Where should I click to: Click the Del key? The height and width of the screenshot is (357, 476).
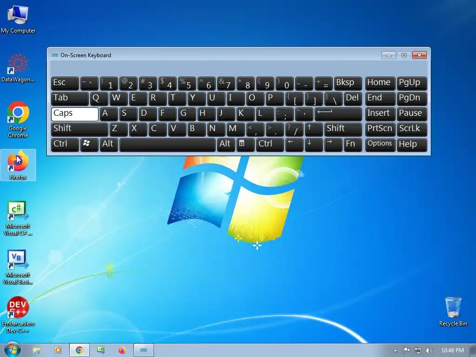[x=353, y=99]
